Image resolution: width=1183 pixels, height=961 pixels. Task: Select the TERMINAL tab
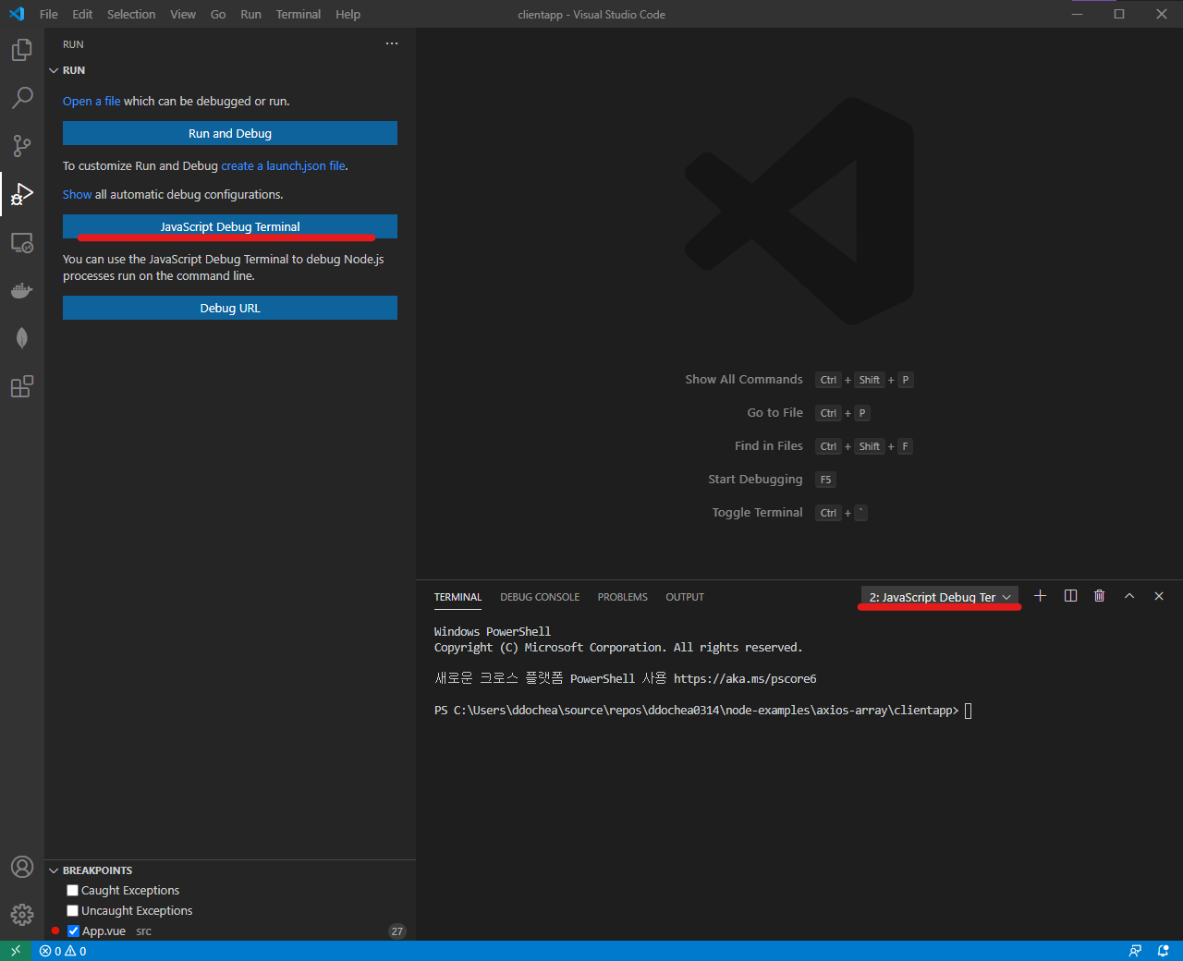[458, 597]
